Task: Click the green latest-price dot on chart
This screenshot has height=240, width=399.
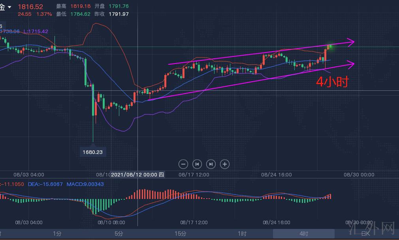Action: coord(330,47)
